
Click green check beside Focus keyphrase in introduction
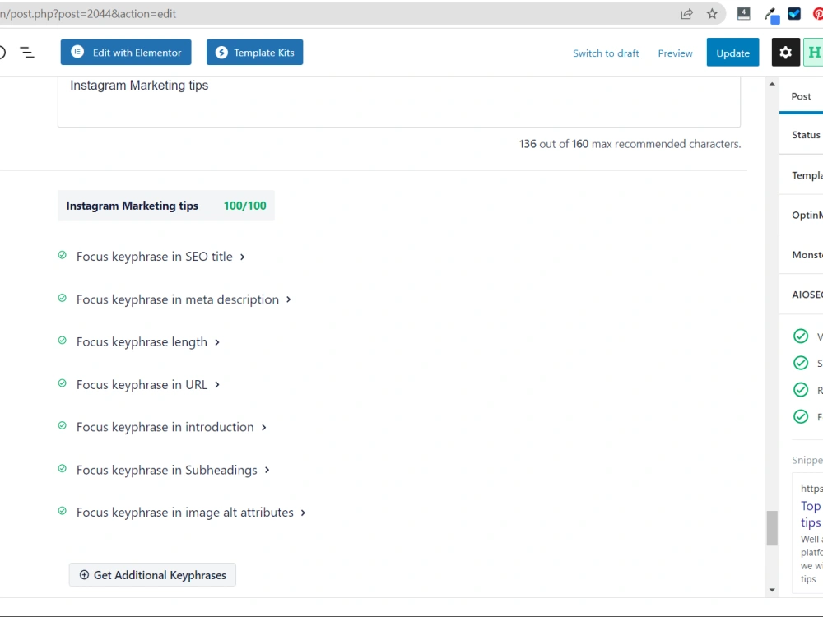tap(62, 425)
